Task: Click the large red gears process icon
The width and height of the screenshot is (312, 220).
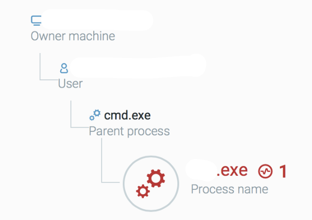Action: 151,183
